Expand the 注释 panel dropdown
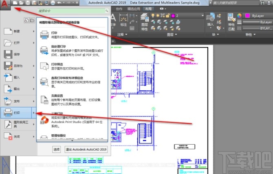273x174 pixels. 122,35
